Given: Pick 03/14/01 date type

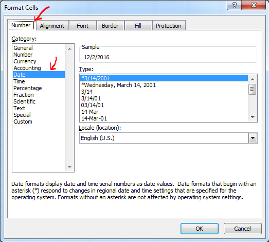Looking at the screenshot, I should (164, 105).
